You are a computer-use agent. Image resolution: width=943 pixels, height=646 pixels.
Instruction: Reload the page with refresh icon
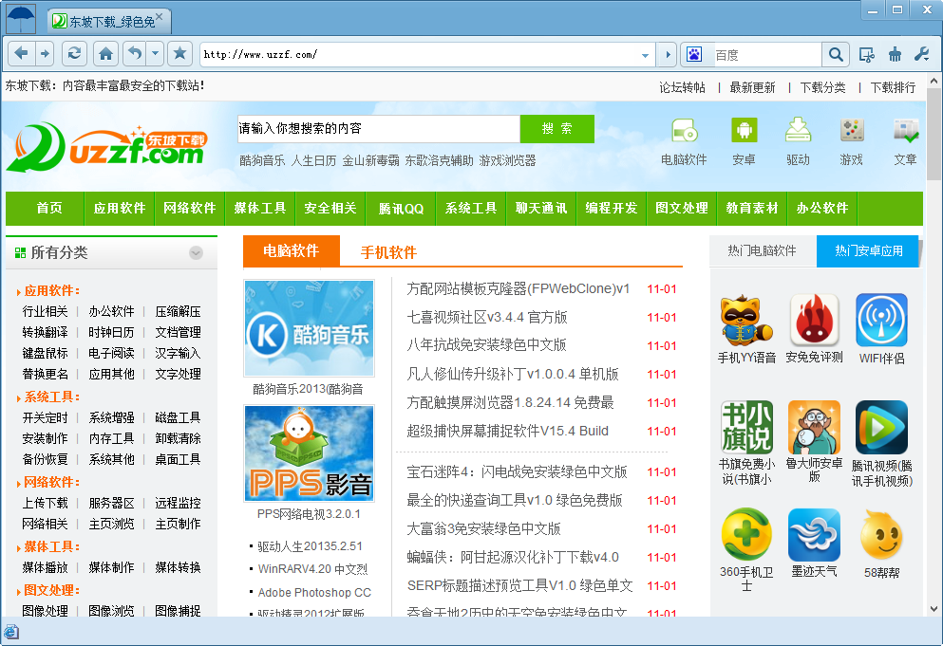point(74,53)
